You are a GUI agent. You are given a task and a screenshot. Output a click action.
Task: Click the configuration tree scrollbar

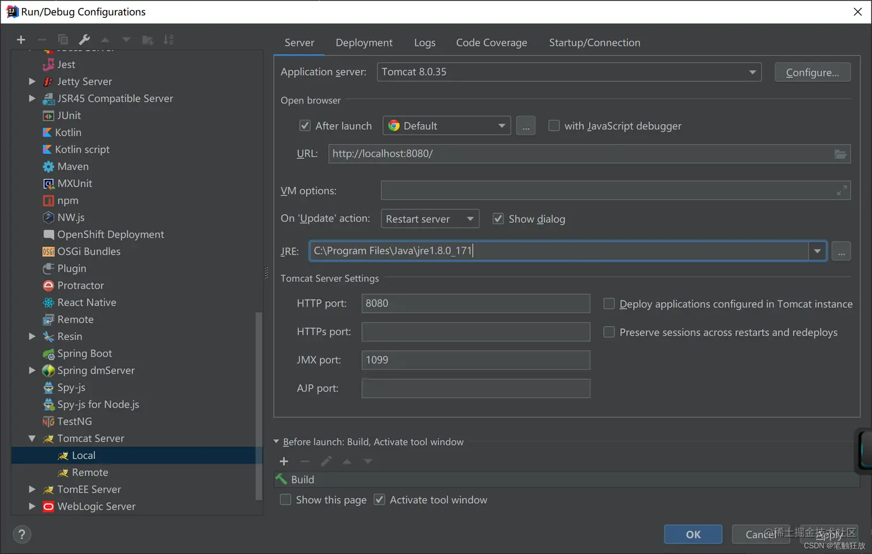click(259, 406)
